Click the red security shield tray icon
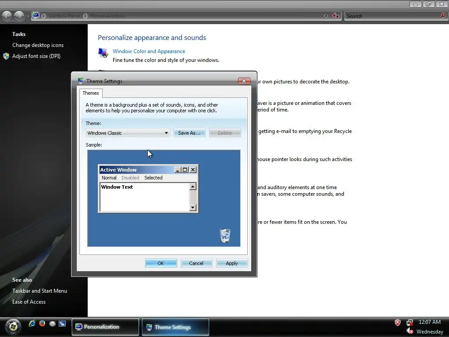The image size is (449, 337). coord(398,323)
